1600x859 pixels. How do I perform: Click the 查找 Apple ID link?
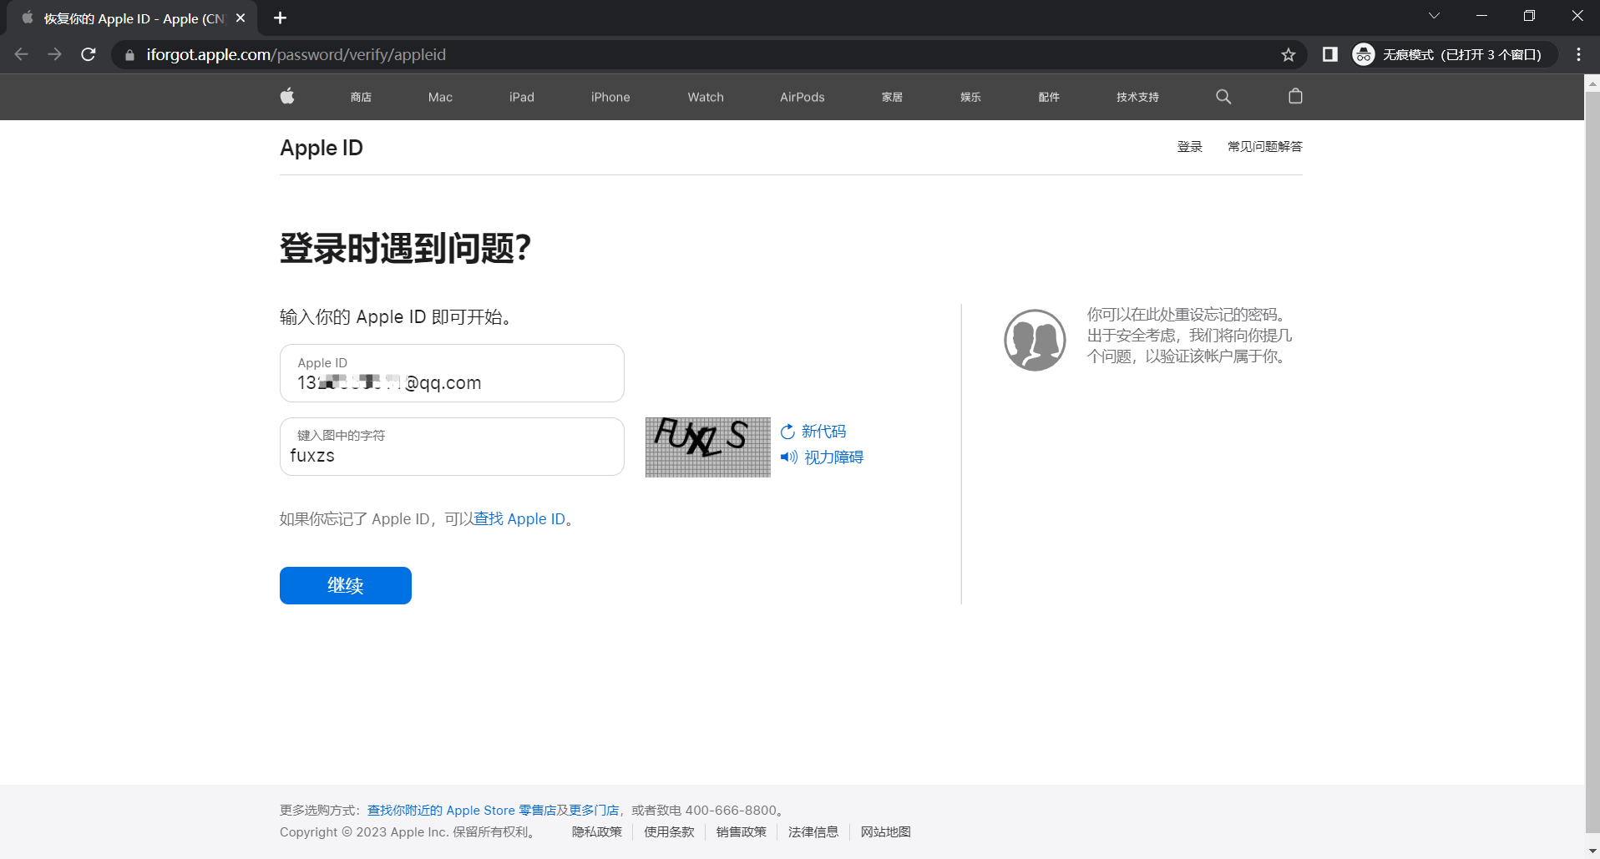(520, 519)
